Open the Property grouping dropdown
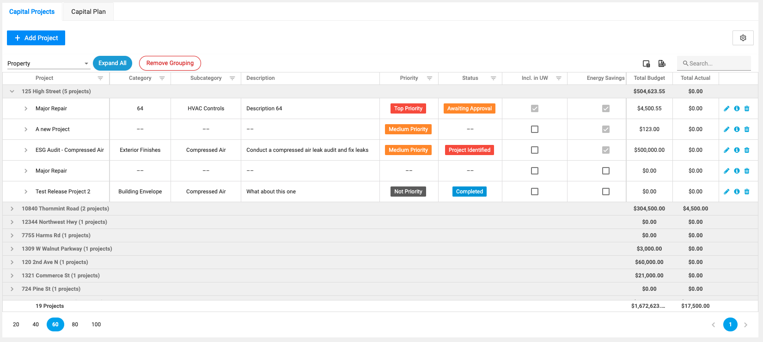Image resolution: width=763 pixels, height=342 pixels. 48,64
